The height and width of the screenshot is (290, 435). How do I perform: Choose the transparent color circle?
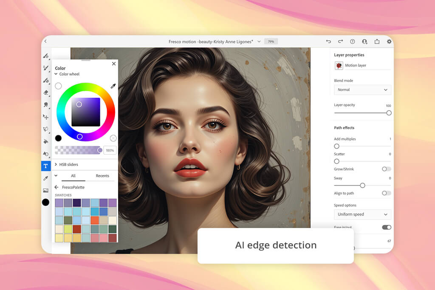[x=113, y=138]
